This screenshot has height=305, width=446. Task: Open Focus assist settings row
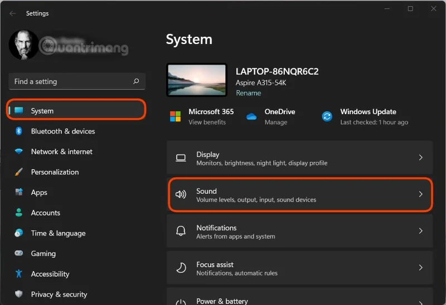[x=299, y=268]
